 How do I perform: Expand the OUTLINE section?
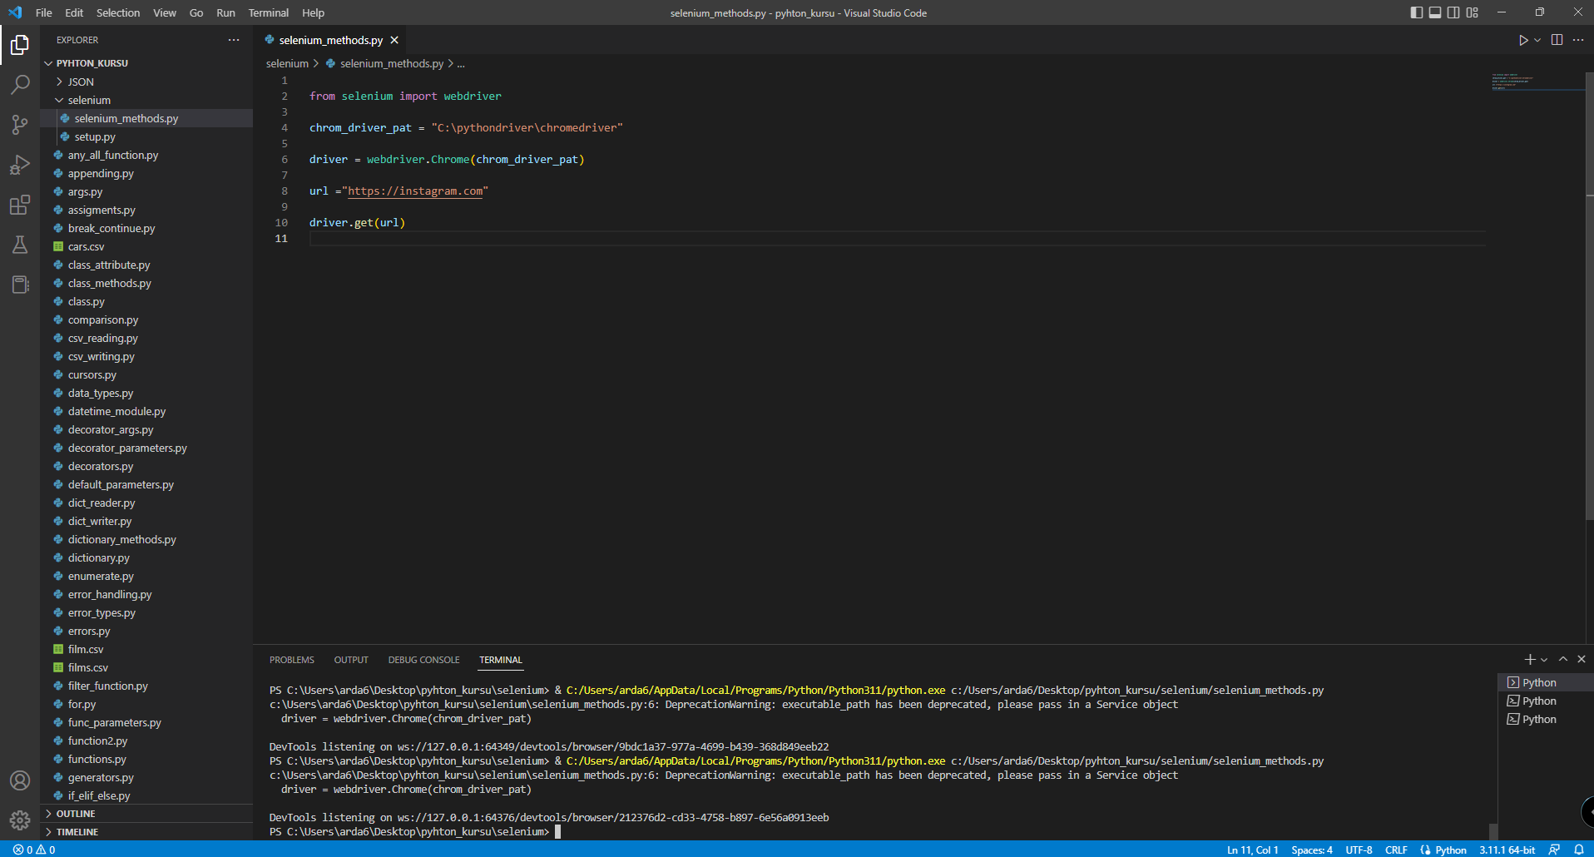tap(76, 814)
